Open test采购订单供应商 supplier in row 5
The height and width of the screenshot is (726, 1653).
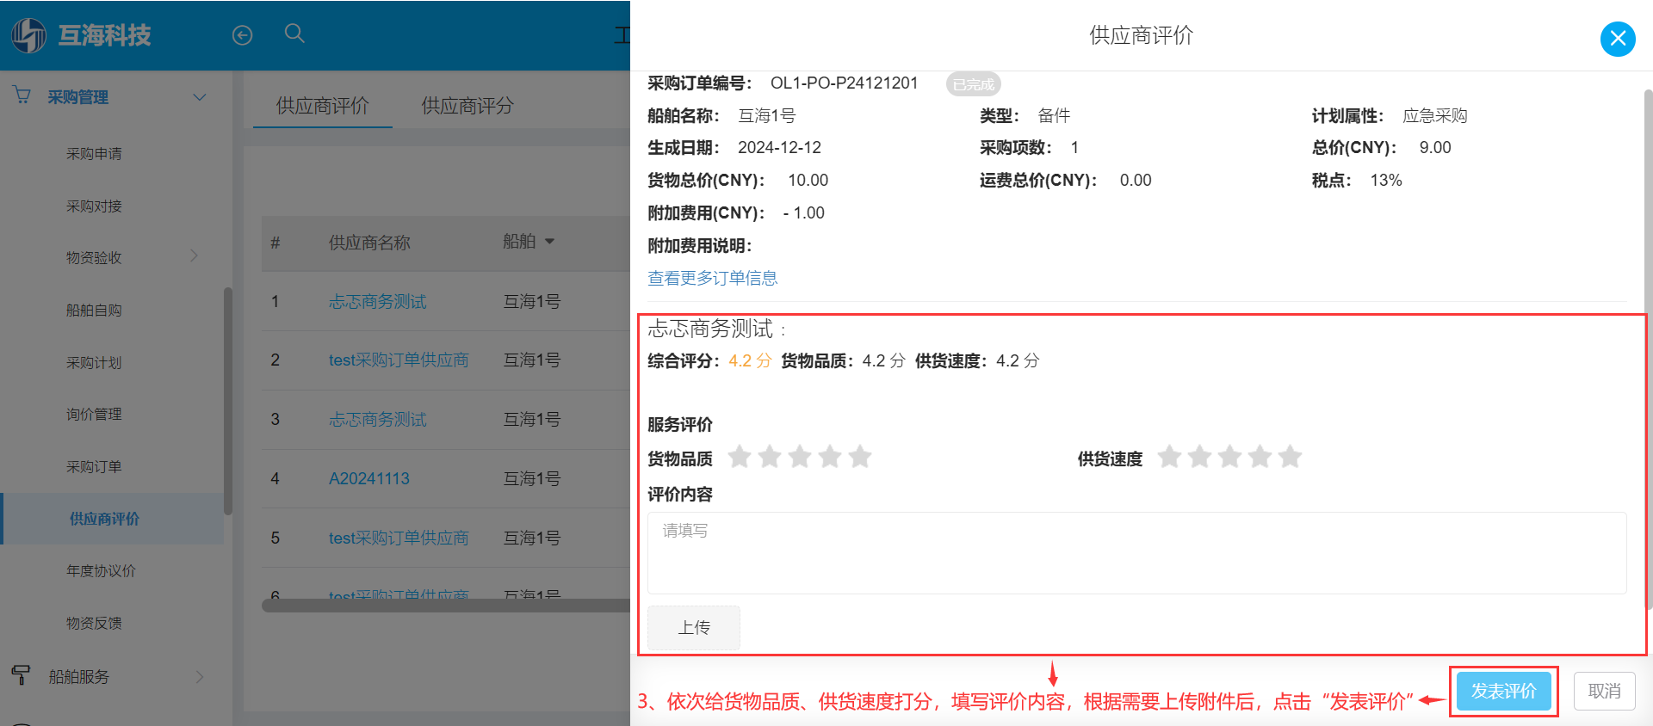pos(399,538)
